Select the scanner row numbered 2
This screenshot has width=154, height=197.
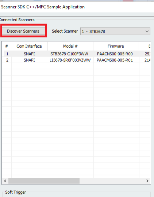click(77, 60)
